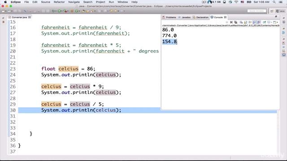
Task: Click the New Java Class icon
Action: [77, 11]
